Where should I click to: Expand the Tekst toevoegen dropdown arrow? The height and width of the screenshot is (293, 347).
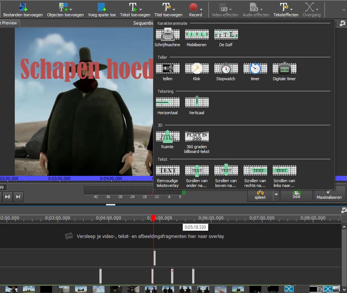[141, 10]
